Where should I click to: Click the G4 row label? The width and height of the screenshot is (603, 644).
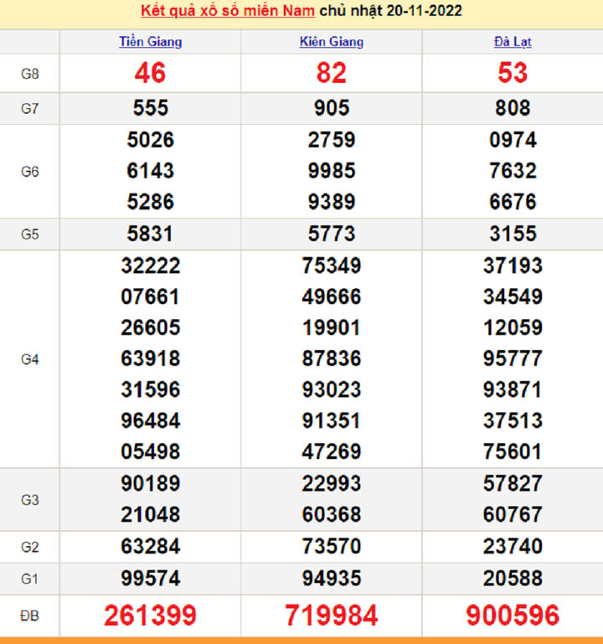pos(29,359)
